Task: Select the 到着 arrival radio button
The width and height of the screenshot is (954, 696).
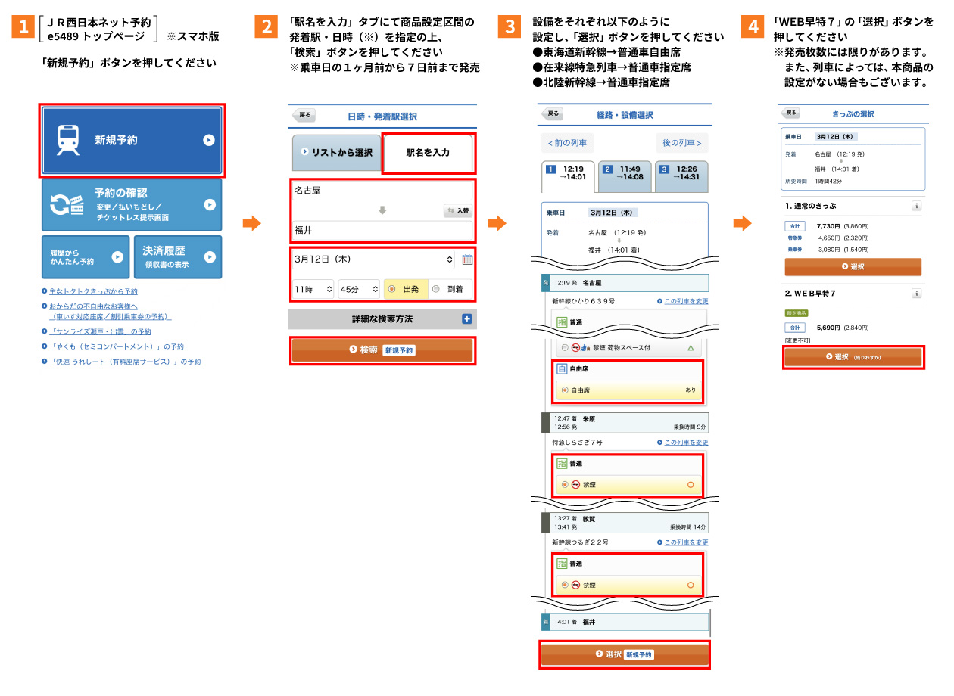Action: [x=437, y=289]
